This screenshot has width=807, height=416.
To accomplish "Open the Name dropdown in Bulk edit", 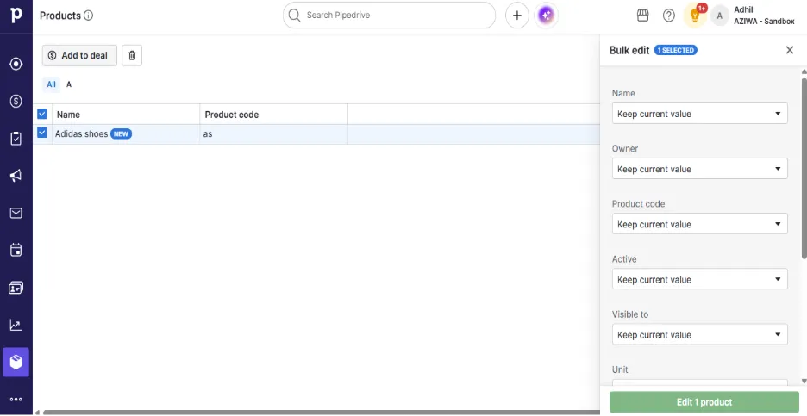I will pos(699,114).
